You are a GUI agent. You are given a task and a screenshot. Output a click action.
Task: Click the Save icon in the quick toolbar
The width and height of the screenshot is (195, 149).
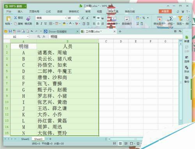(10, 31)
